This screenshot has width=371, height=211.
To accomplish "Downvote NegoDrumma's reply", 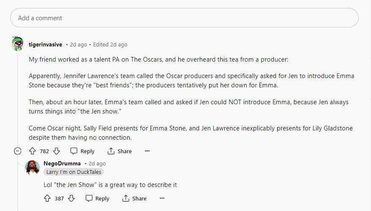I will (71, 198).
